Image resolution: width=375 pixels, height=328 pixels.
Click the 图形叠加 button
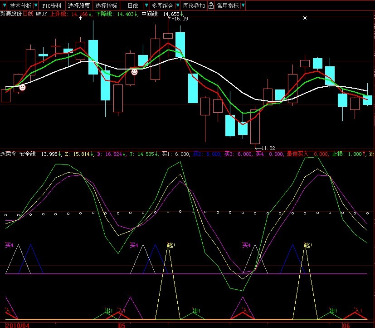(194, 6)
